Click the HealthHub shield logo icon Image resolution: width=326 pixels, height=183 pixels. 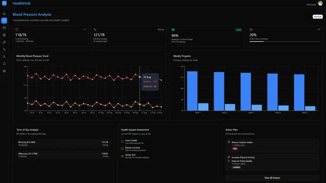coord(4,3)
